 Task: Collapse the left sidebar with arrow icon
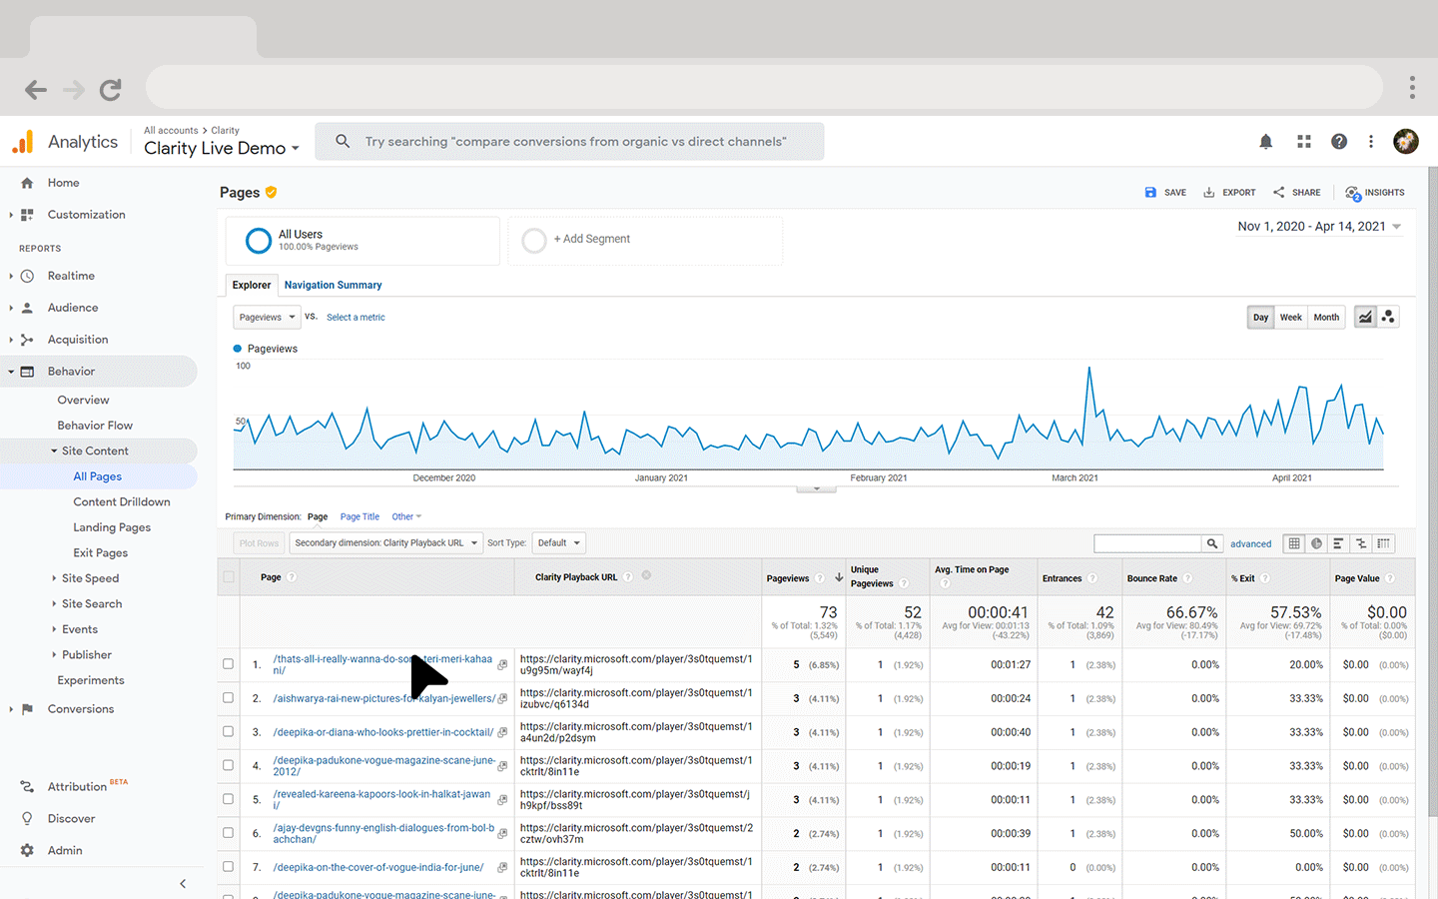(183, 883)
